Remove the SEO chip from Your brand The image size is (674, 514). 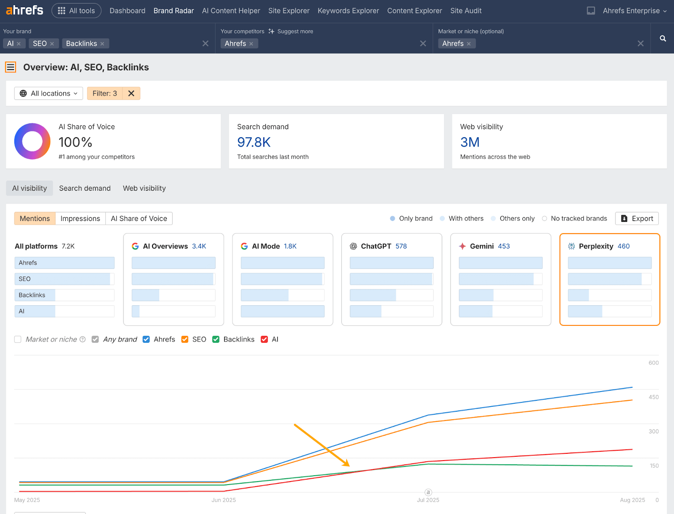point(52,43)
